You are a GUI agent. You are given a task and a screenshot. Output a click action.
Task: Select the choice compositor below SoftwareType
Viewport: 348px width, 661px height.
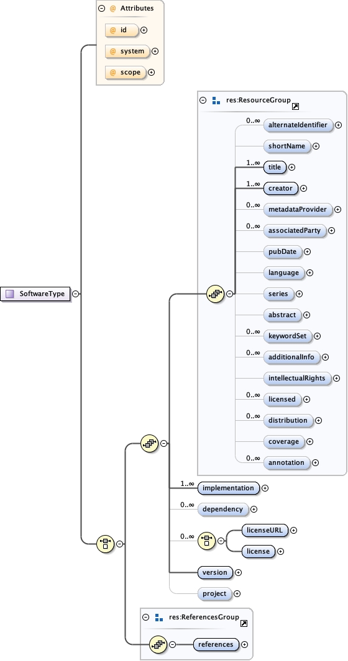[105, 544]
